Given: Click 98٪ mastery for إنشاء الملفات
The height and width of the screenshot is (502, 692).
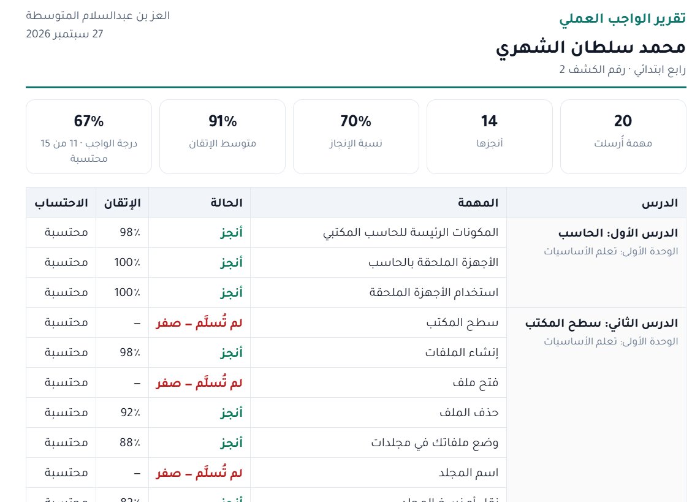Looking at the screenshot, I should tap(130, 352).
